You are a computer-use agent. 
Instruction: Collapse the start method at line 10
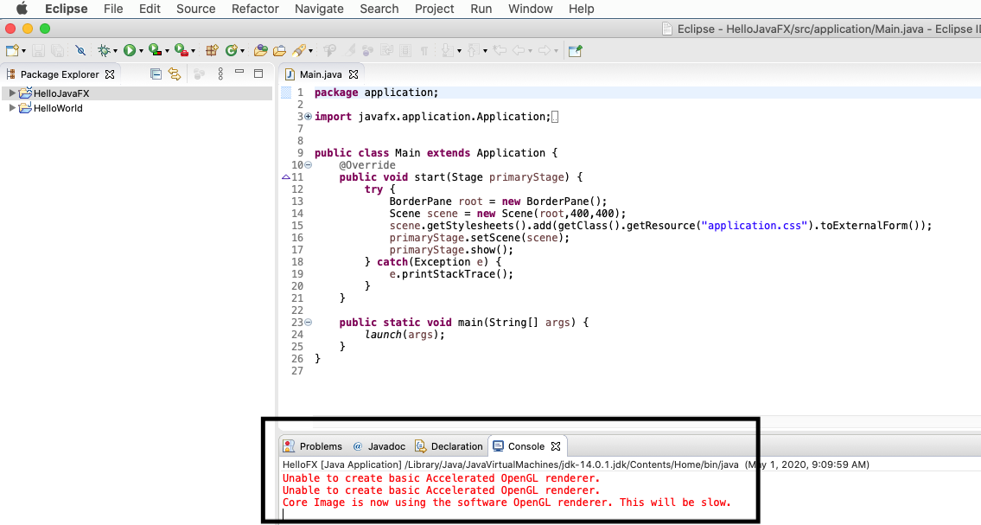[x=308, y=165]
